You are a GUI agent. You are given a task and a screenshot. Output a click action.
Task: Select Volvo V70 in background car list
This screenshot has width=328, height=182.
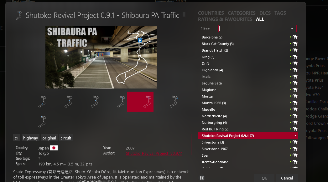313,94
